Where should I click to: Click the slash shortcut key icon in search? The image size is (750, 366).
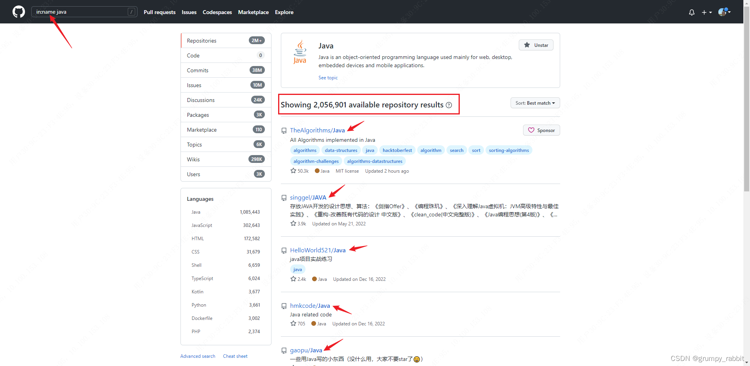131,12
